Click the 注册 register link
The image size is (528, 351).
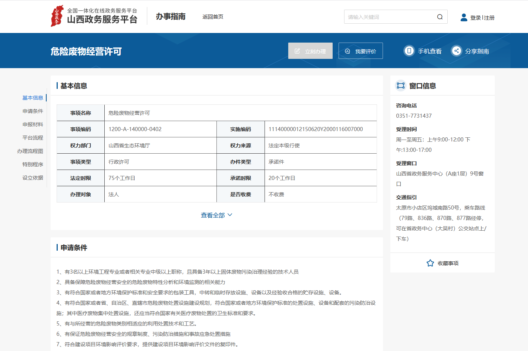pyautogui.click(x=489, y=18)
